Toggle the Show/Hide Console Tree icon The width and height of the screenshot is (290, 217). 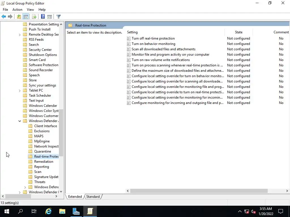(26, 17)
